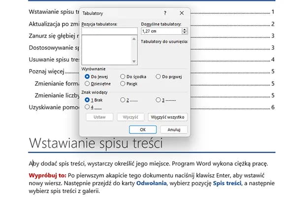This screenshot has width=288, height=197.
Task: Click the Ustaw button
Action: (x=99, y=117)
